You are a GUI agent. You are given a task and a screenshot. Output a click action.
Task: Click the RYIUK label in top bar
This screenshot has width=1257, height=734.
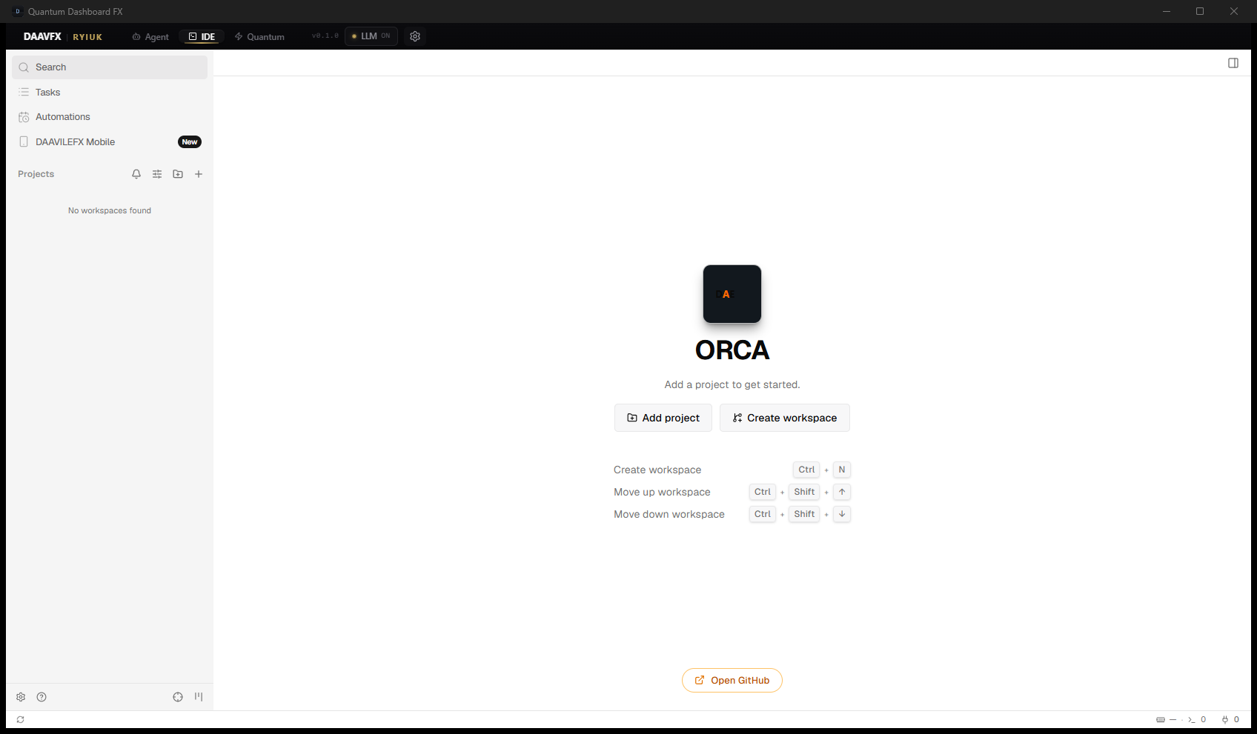click(x=87, y=37)
